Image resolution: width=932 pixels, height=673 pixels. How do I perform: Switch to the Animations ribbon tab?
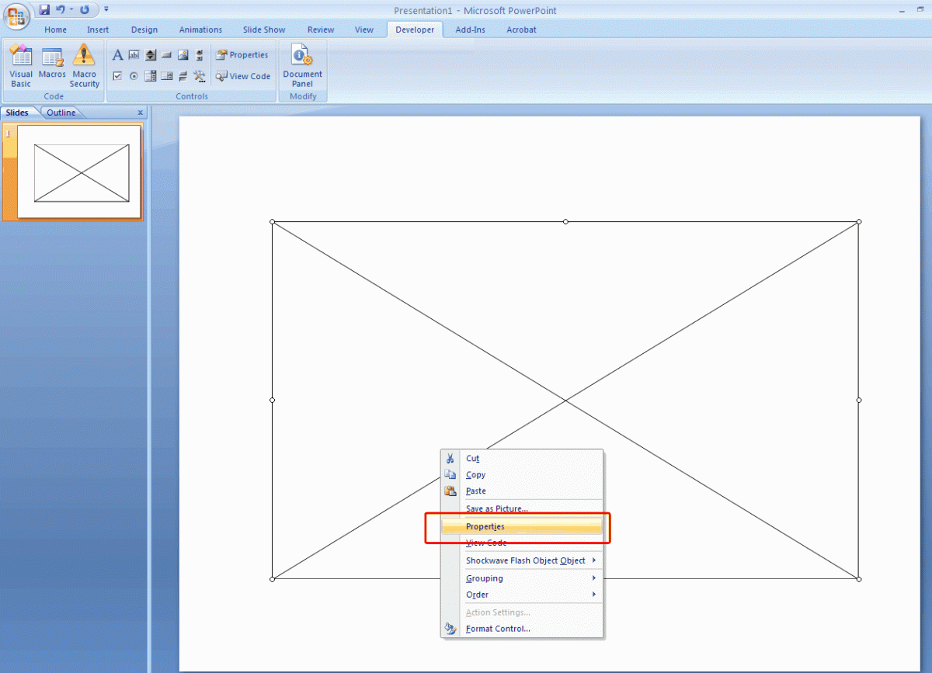200,29
